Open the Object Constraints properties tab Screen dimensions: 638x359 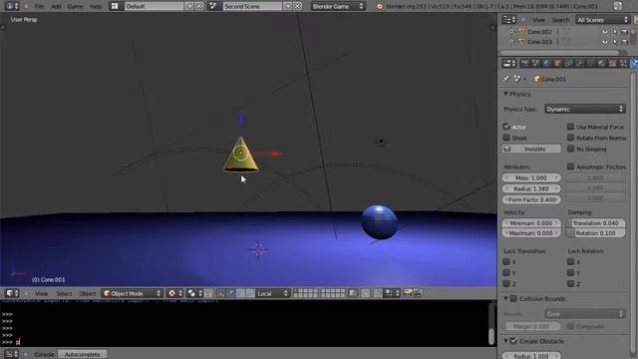tap(569, 63)
